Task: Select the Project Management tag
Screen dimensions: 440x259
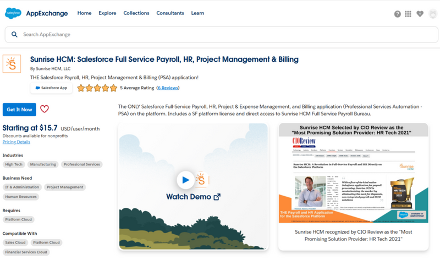Action: point(65,187)
